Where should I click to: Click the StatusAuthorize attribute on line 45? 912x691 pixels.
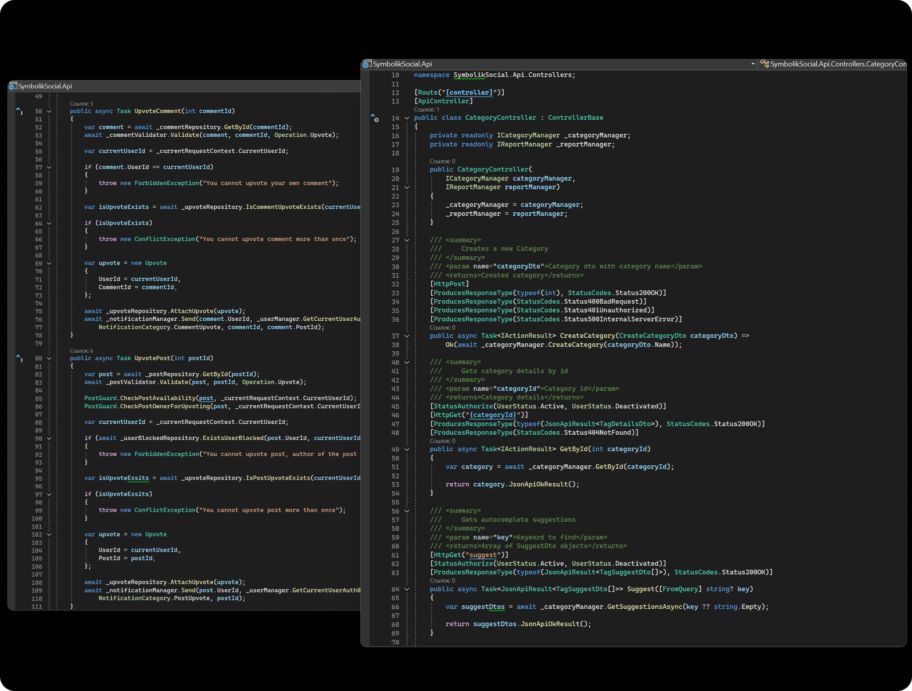pos(463,406)
